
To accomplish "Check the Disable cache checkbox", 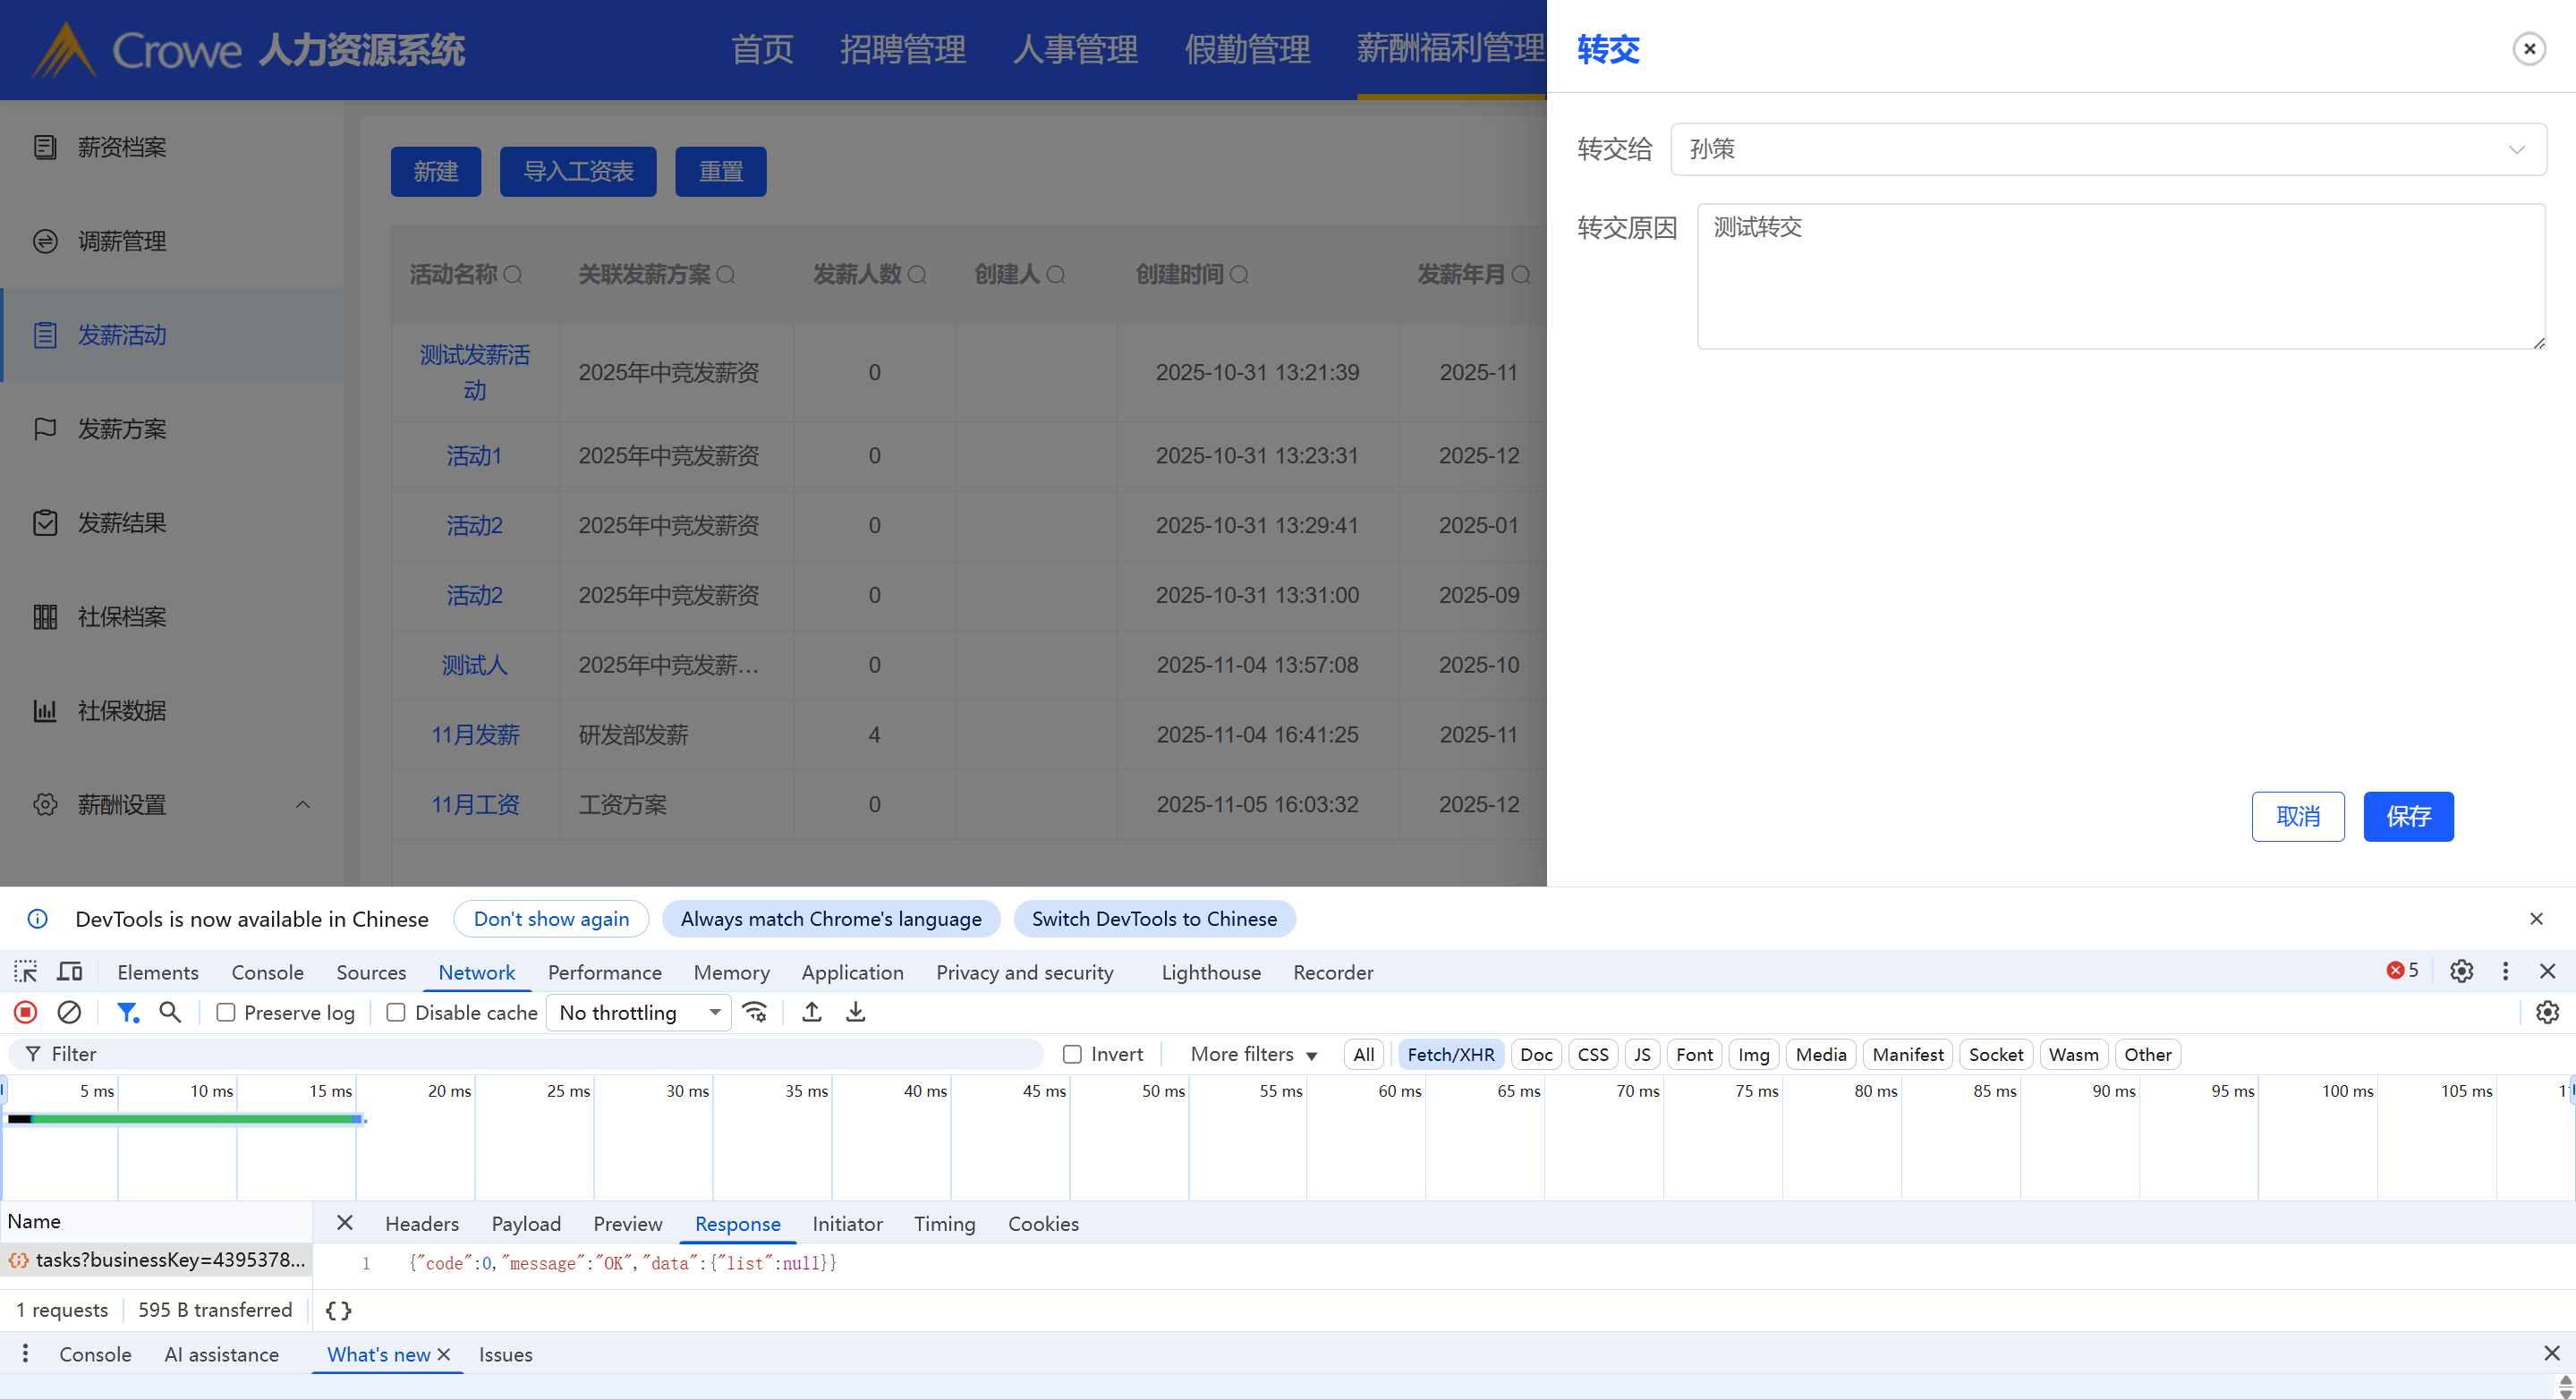I will tap(396, 1013).
